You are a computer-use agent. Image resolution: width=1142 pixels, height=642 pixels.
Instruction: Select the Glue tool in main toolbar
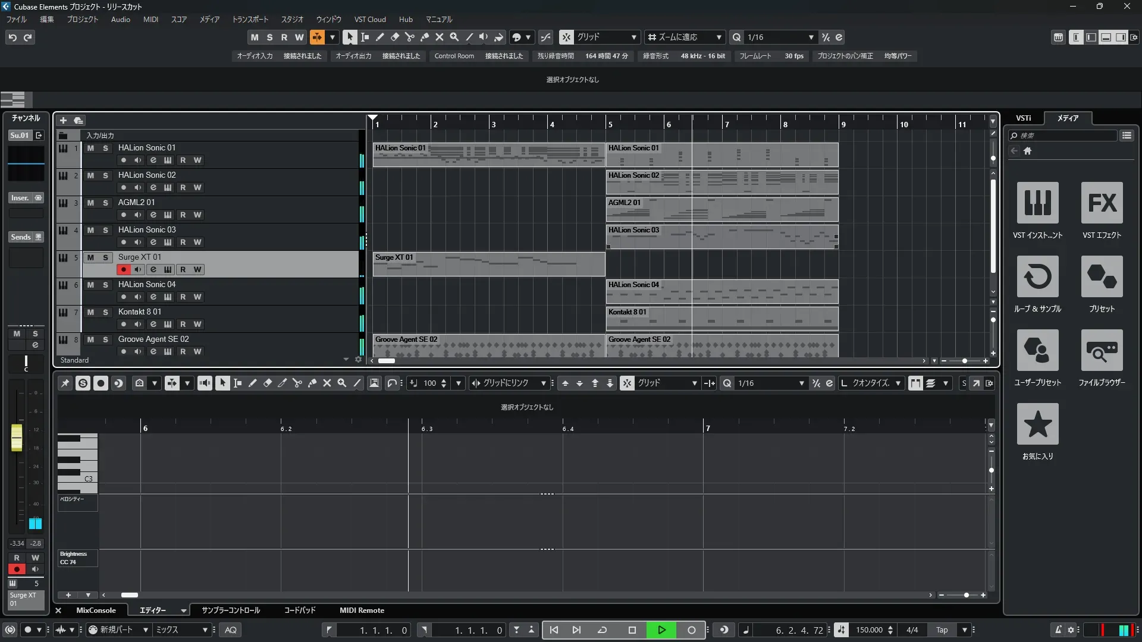(x=425, y=37)
